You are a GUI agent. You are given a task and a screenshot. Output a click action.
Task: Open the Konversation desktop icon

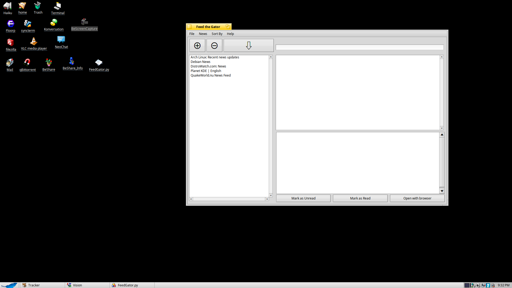point(54,22)
